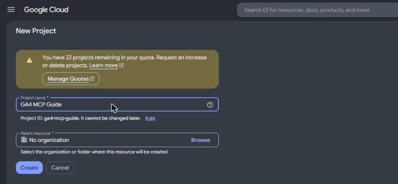This screenshot has height=184, width=398.
Task: Show help for Project name field
Action: 210,105
